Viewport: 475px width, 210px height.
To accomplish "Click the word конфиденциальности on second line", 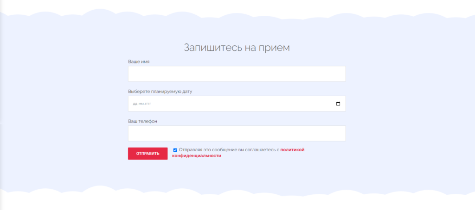I will (x=197, y=156).
